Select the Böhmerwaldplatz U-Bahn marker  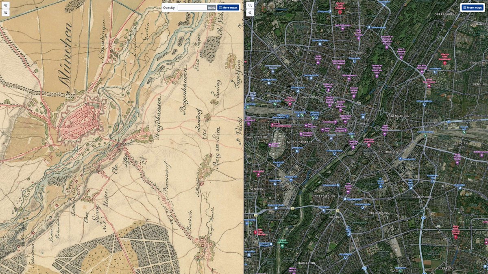[x=425, y=104]
